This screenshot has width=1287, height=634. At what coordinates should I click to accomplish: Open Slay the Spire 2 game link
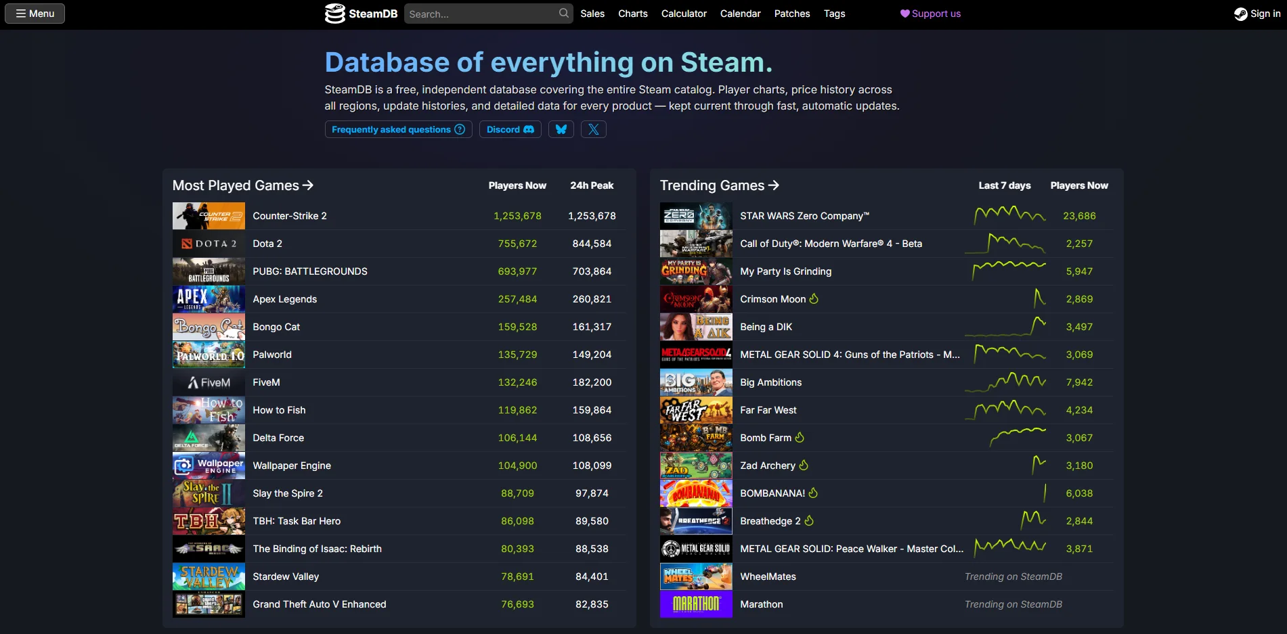tap(288, 493)
